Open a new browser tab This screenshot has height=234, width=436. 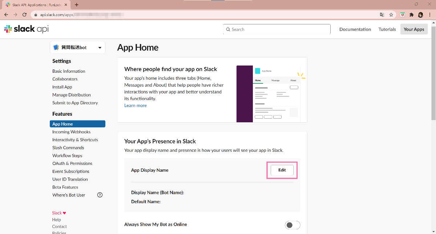pos(77,5)
